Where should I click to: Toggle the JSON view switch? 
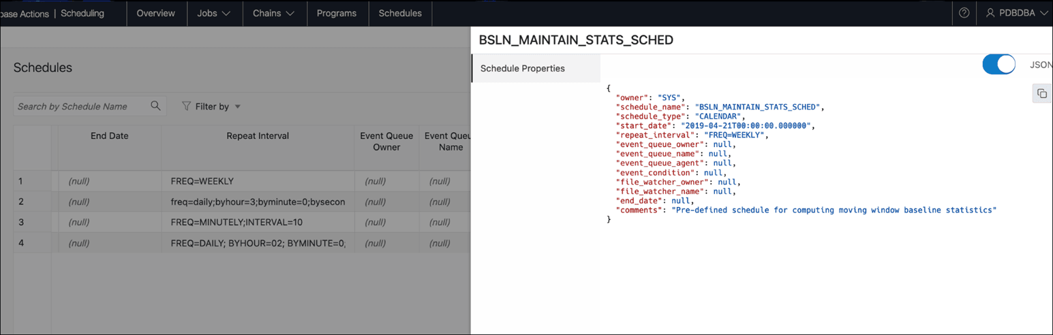coord(998,65)
